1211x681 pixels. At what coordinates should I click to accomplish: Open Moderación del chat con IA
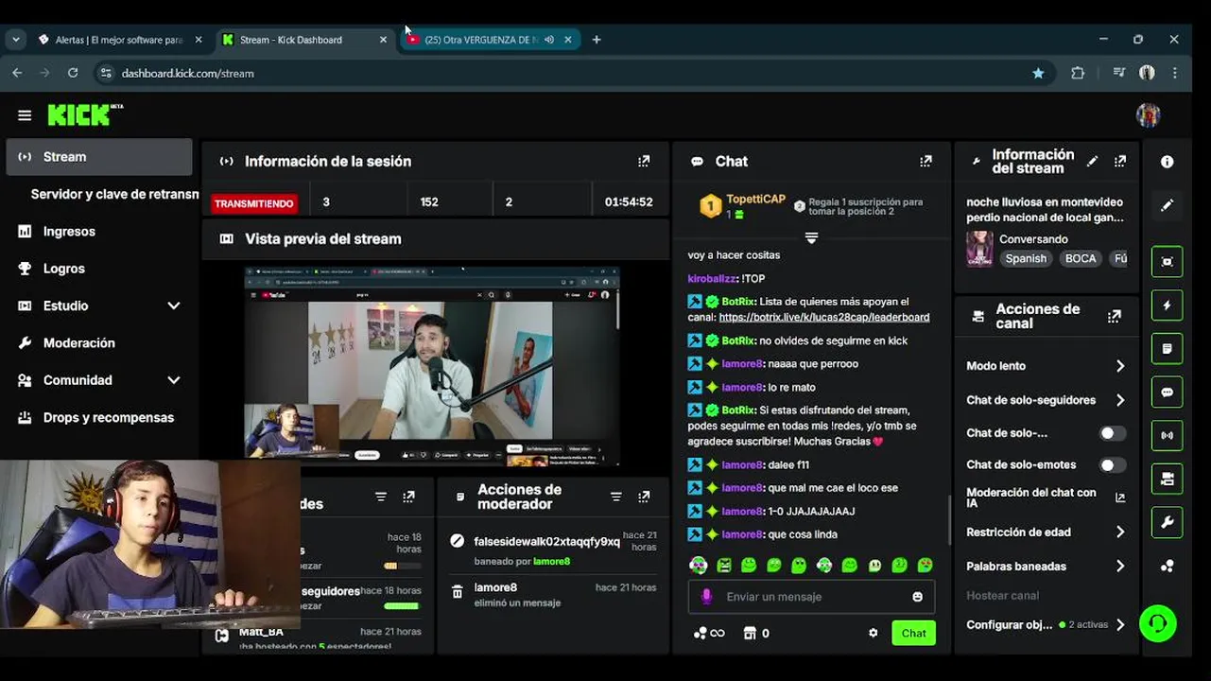pos(1046,498)
